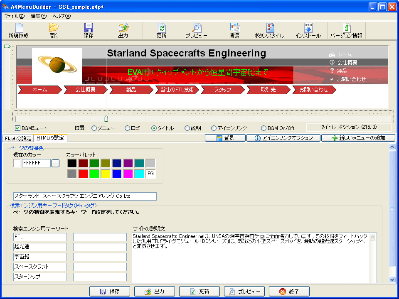Click the FTL keyword input field

40,237
